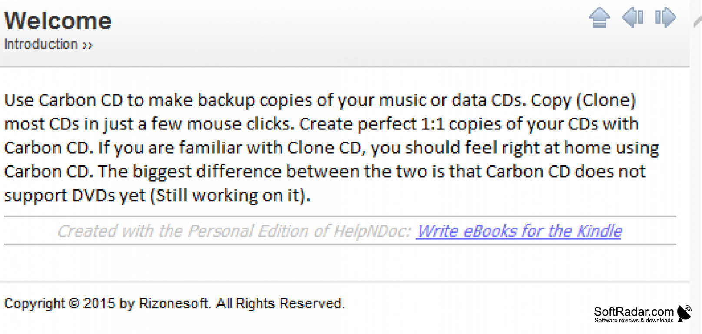Click the copyright © symbol in the footer

74,303
